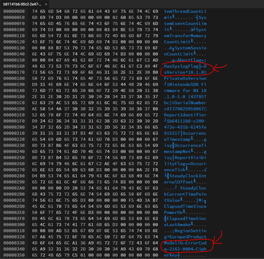Select decoded text 'mestampNet'
Screen dimensions: 264x259
pyautogui.click(x=177, y=152)
